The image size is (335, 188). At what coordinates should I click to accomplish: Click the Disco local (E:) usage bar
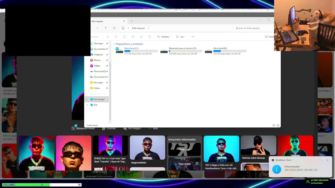click(x=230, y=51)
